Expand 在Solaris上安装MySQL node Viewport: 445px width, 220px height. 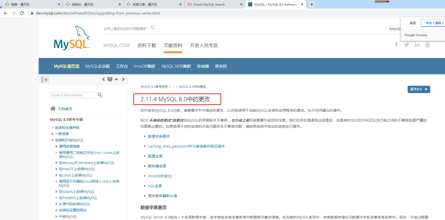click(56, 192)
